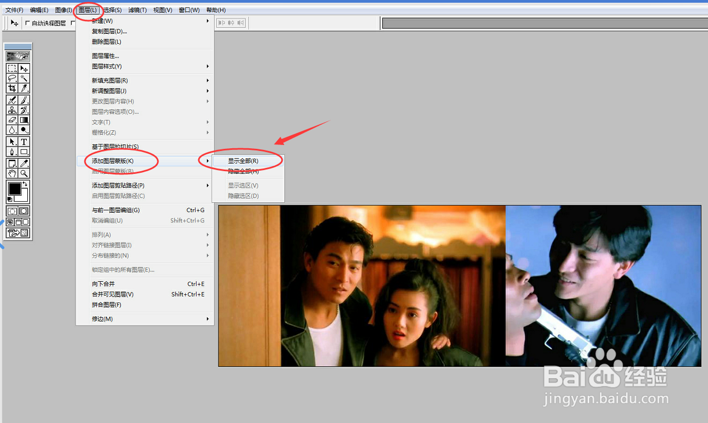708x423 pixels.
Task: Select the History Brush tool
Action: pyautogui.click(x=24, y=110)
